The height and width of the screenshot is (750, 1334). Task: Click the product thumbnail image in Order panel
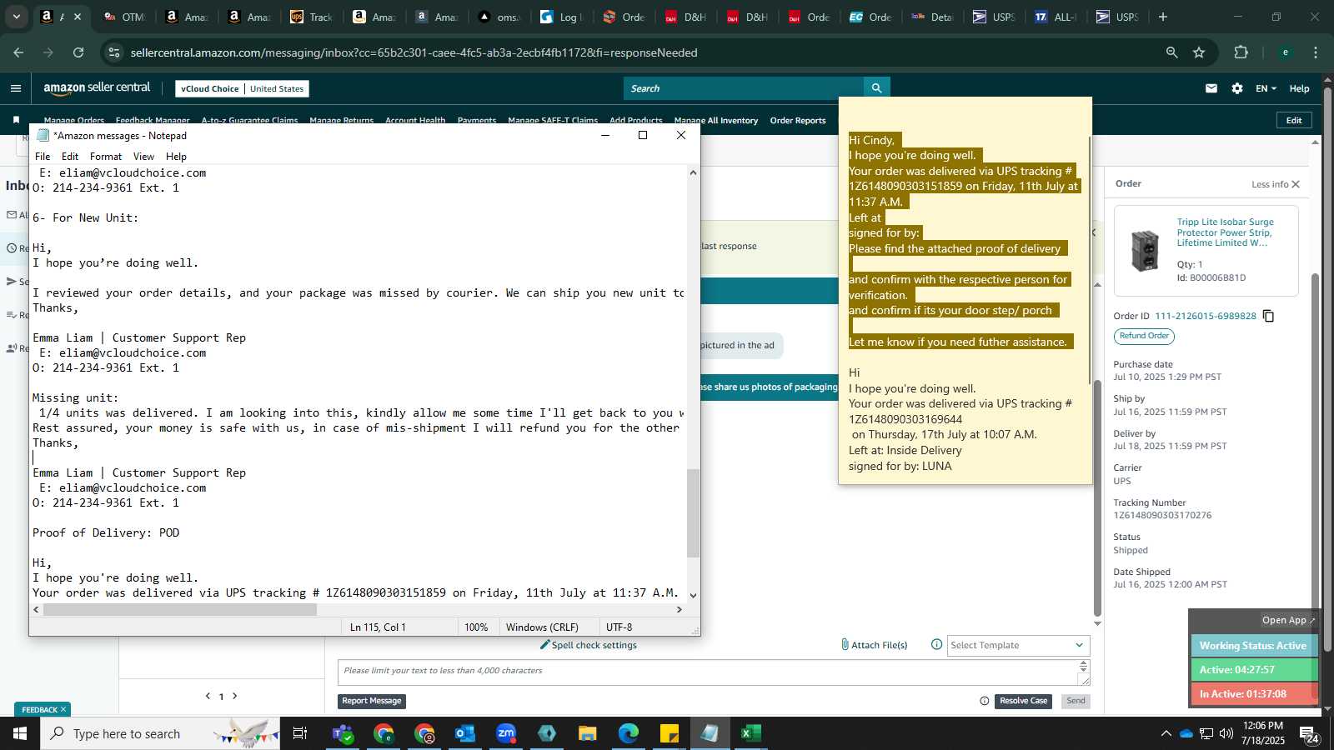[1145, 250]
